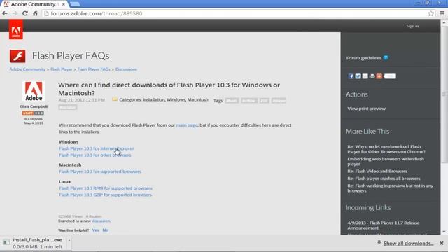Open the download item options arrow
The image size is (448, 252).
point(69,240)
